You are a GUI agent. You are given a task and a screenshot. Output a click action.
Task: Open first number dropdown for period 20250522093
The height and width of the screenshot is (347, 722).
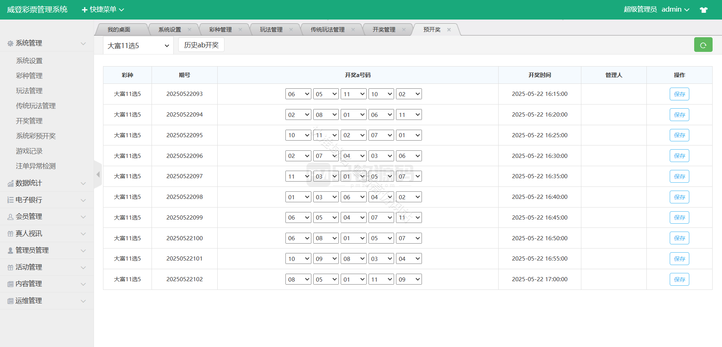(298, 94)
